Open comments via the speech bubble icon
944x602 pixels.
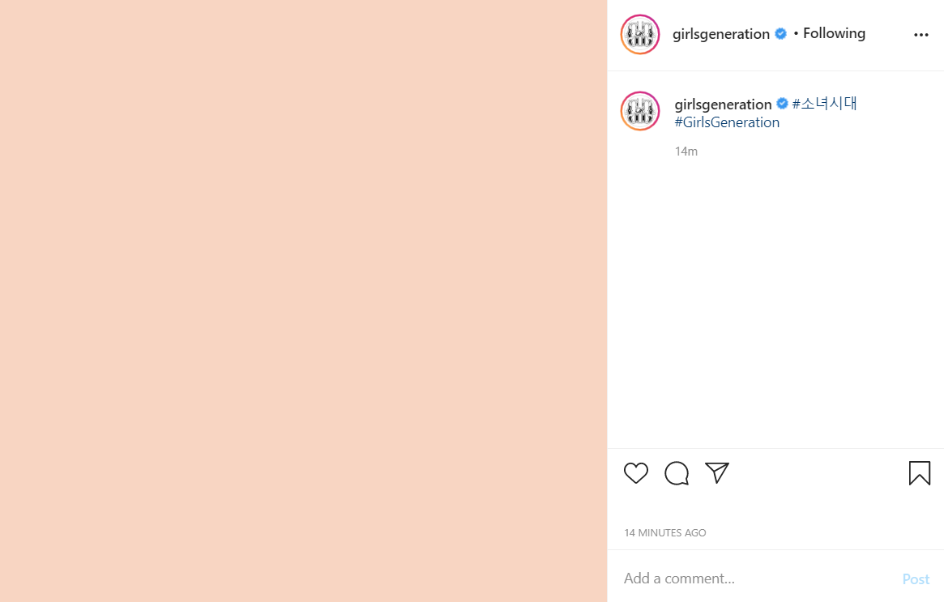[677, 473]
